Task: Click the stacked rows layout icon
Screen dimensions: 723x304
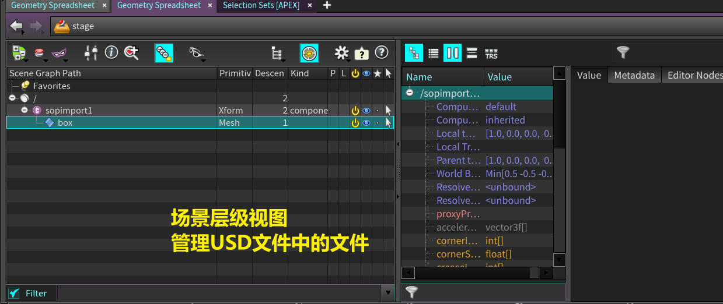Action: click(471, 53)
